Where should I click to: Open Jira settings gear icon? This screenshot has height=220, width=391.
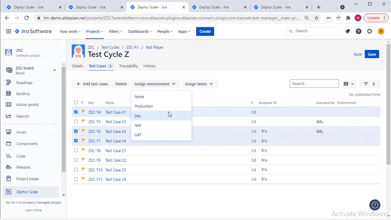pyautogui.click(x=369, y=31)
